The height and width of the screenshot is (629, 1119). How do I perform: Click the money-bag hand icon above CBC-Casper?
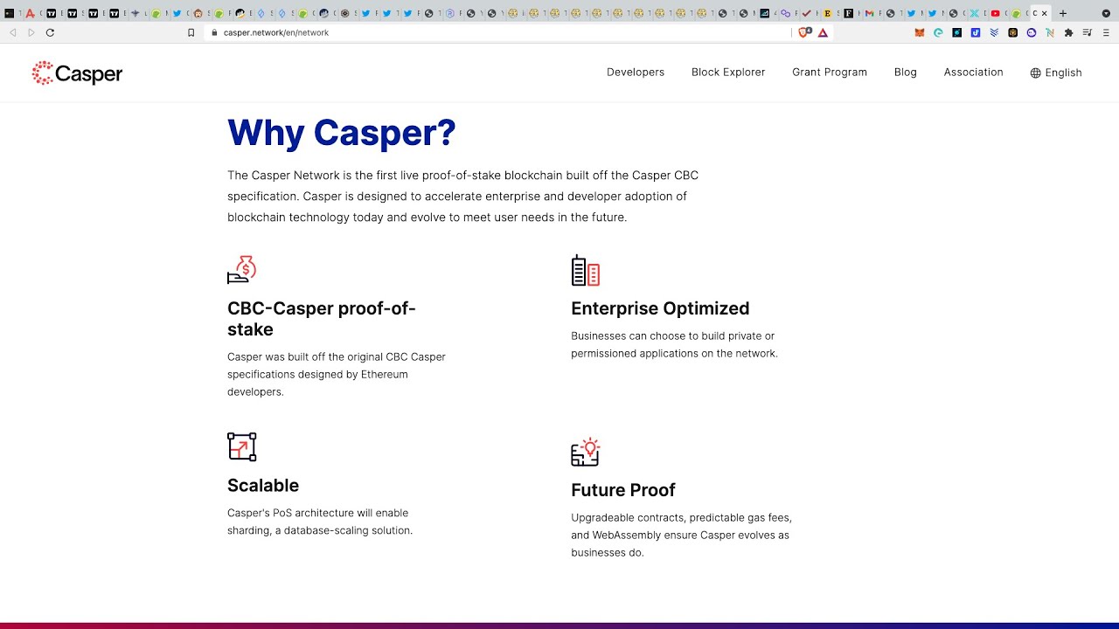point(241,270)
